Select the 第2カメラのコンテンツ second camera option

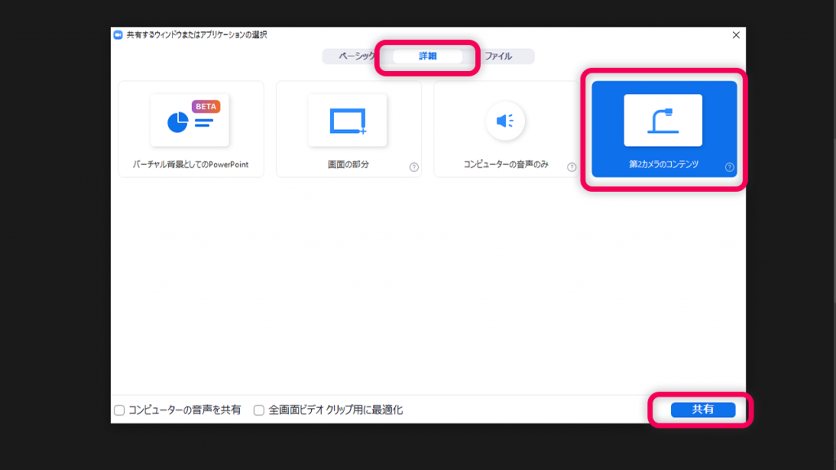(x=665, y=129)
